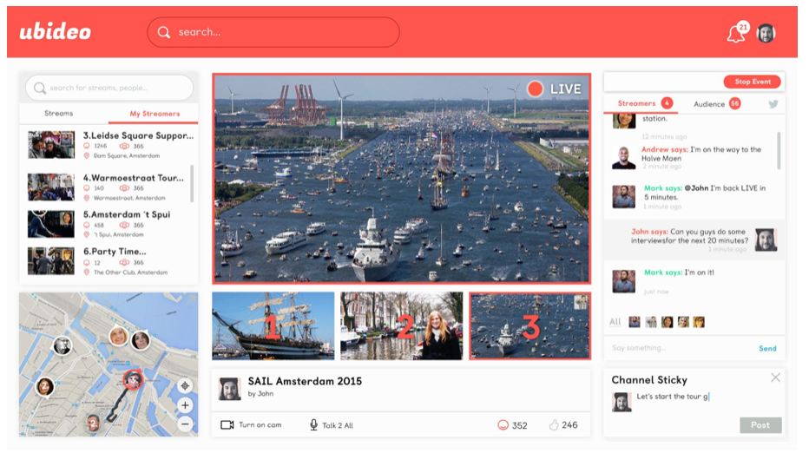Send the chat message via Send link

pos(767,348)
